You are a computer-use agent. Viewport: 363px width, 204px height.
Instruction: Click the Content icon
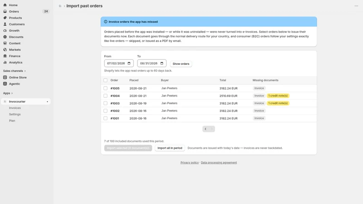click(5, 43)
